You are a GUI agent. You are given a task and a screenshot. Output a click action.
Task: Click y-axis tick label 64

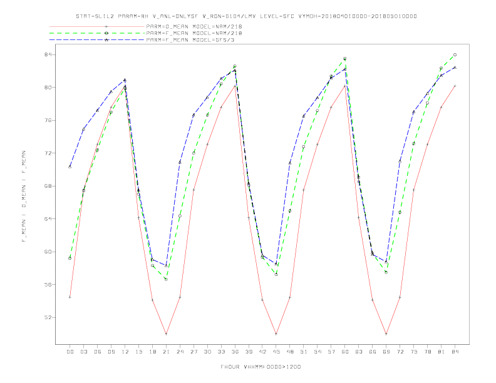coord(48,219)
